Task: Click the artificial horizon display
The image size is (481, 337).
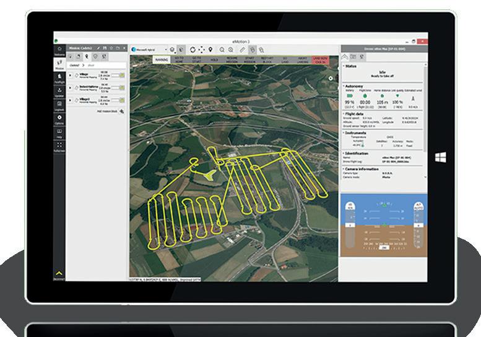Action: tap(384, 225)
